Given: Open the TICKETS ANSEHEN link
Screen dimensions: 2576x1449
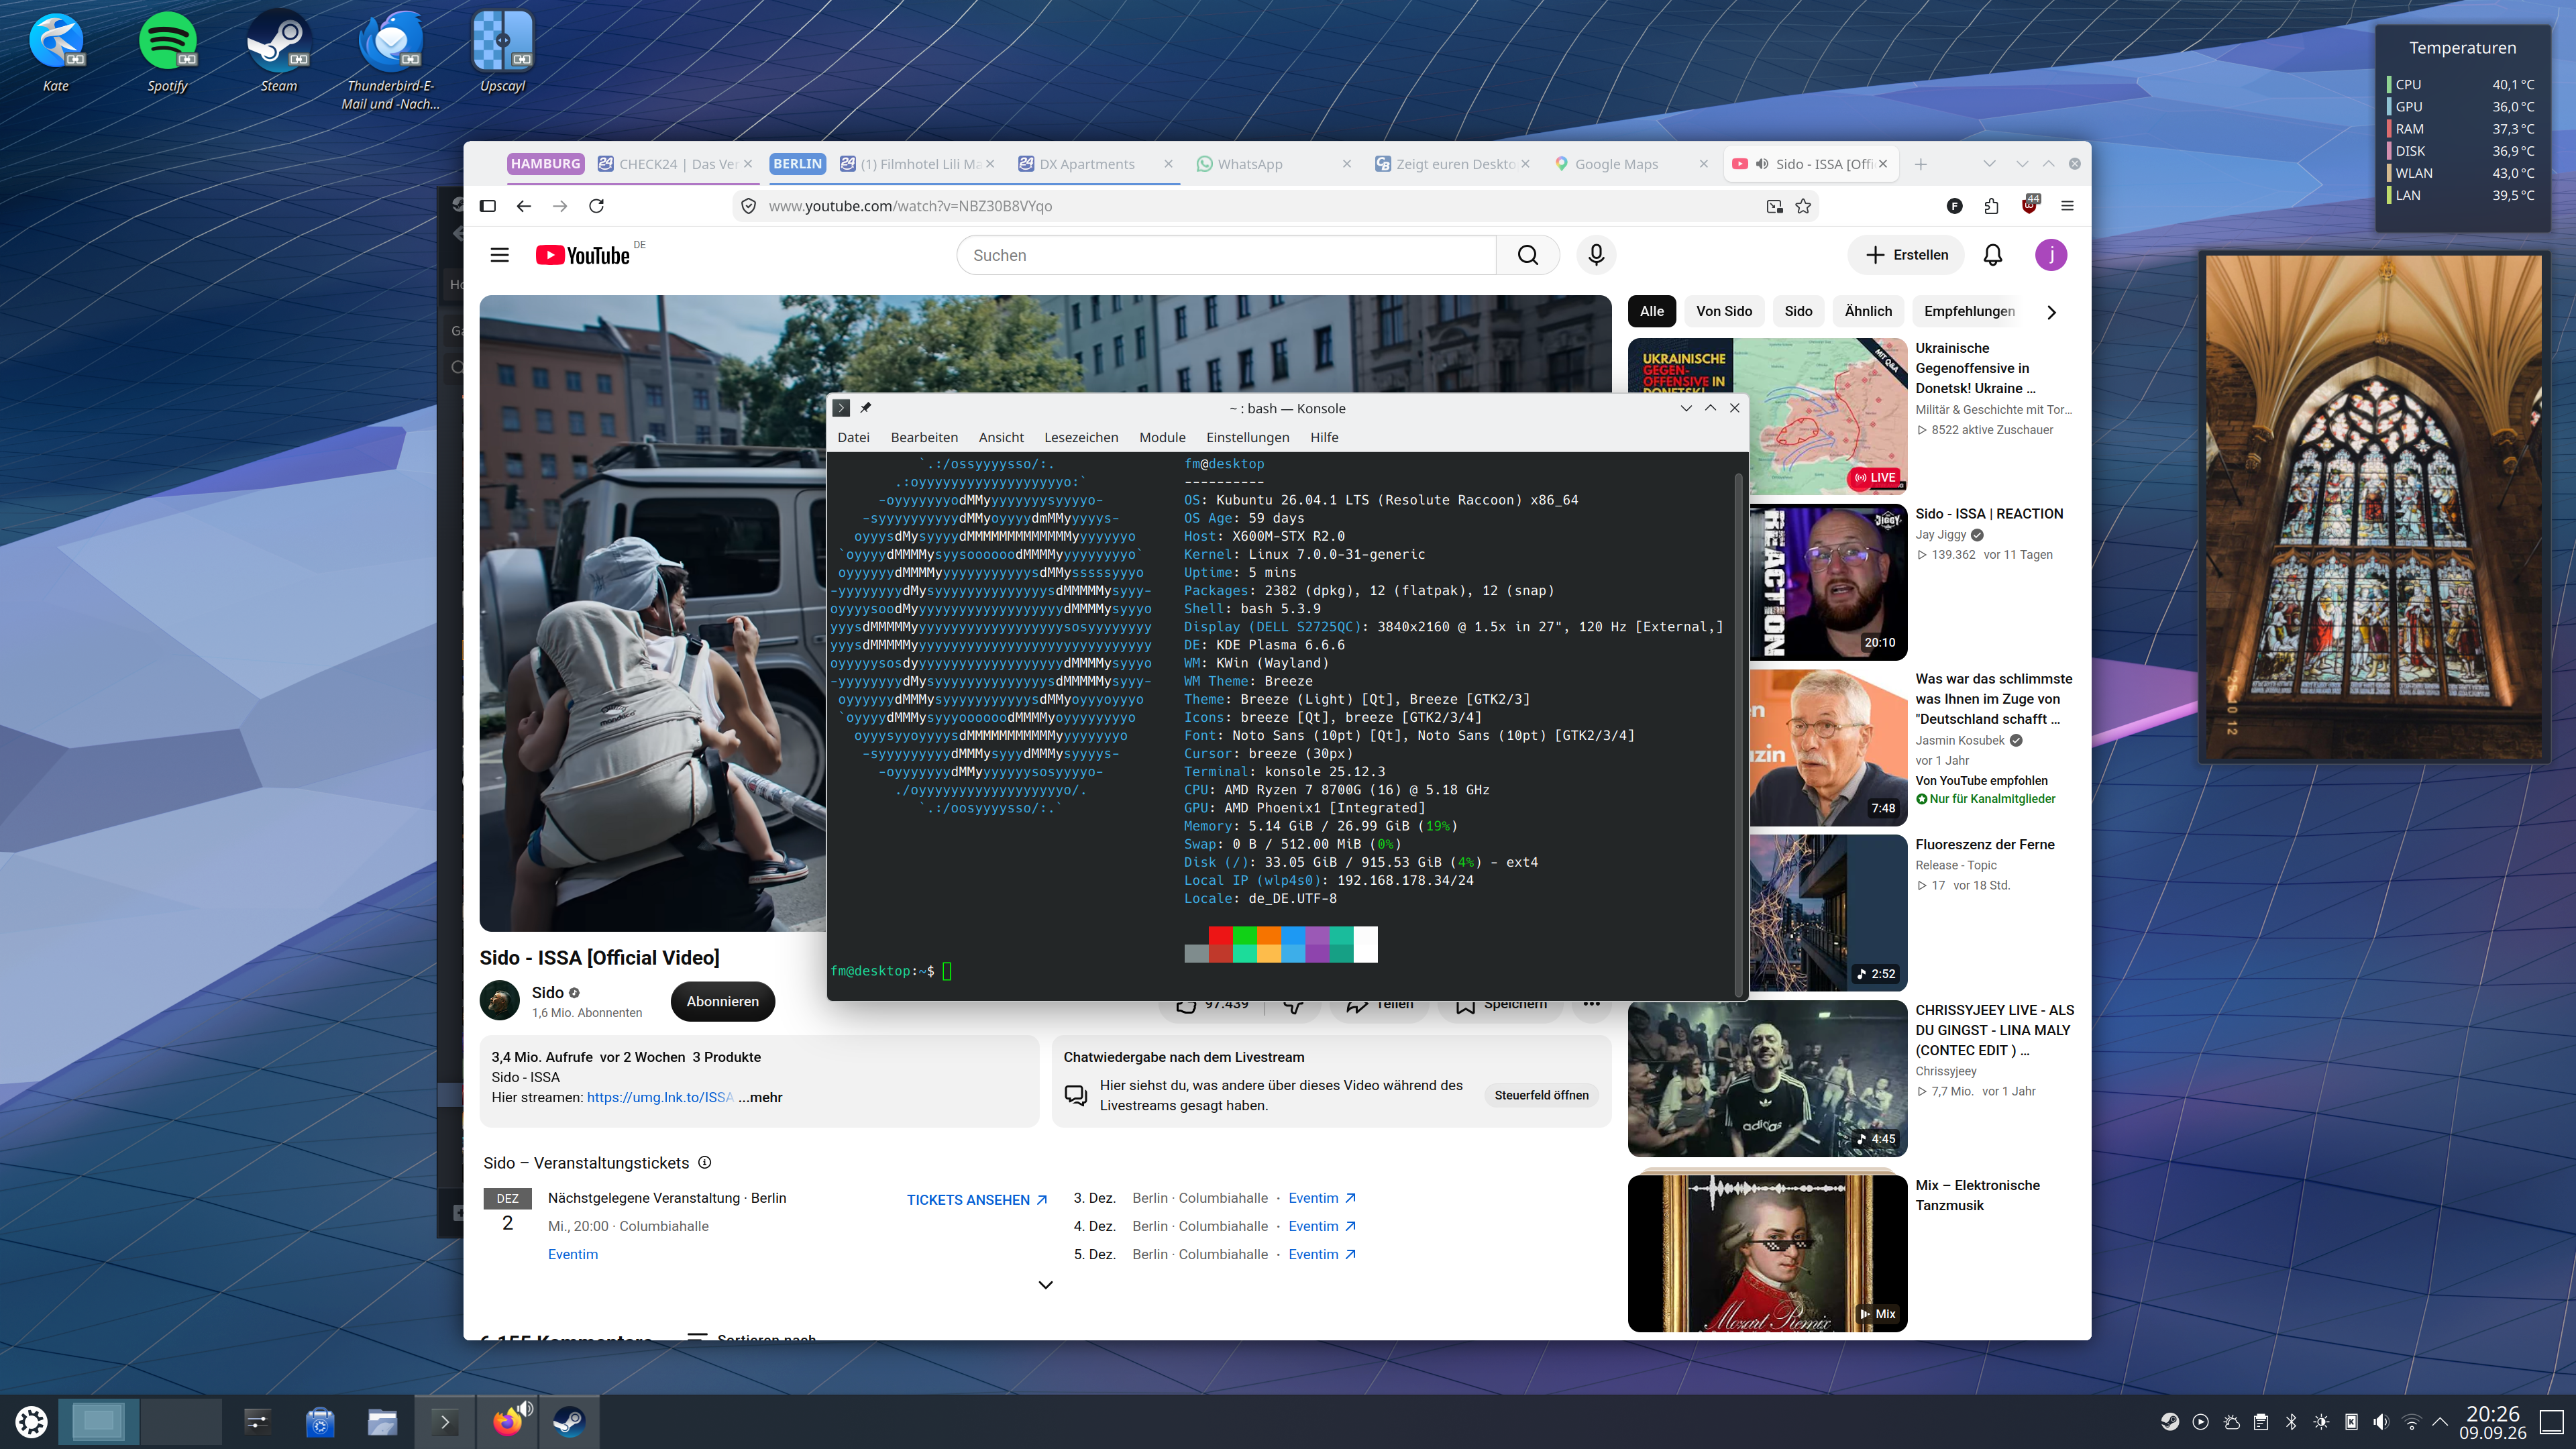Looking at the screenshot, I should (x=977, y=1199).
